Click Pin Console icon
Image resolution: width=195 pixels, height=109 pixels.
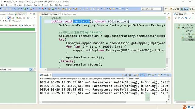point(149,75)
